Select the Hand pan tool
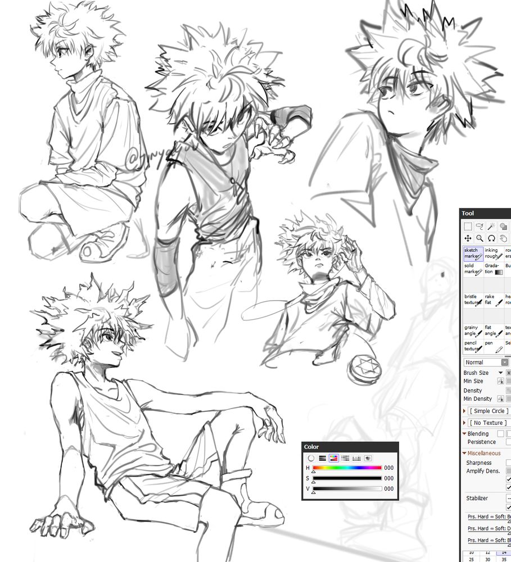 (x=503, y=238)
